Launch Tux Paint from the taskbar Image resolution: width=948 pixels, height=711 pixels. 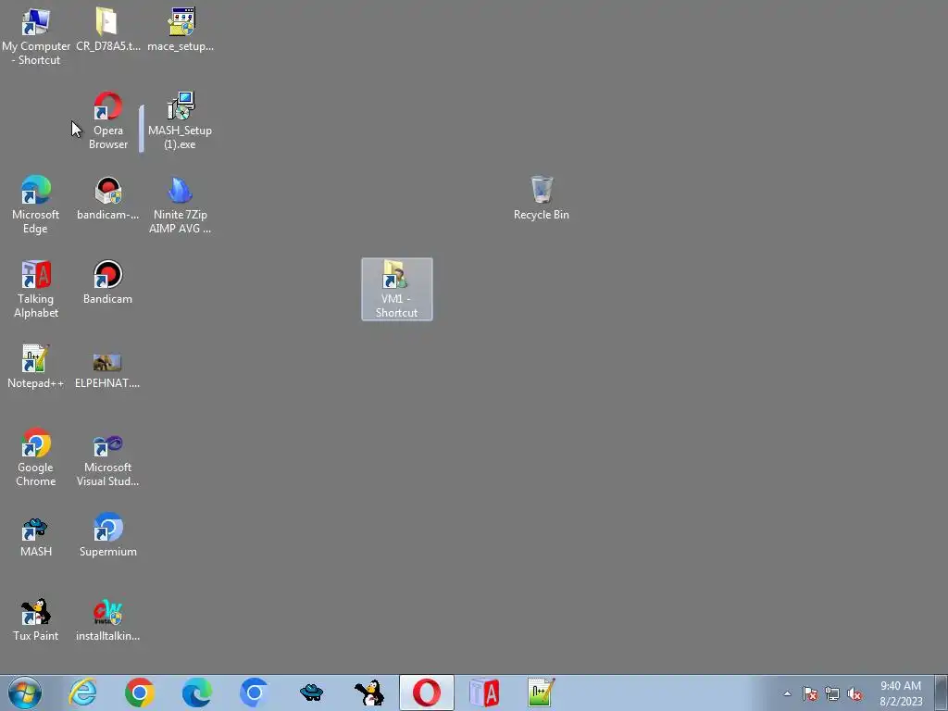[368, 692]
